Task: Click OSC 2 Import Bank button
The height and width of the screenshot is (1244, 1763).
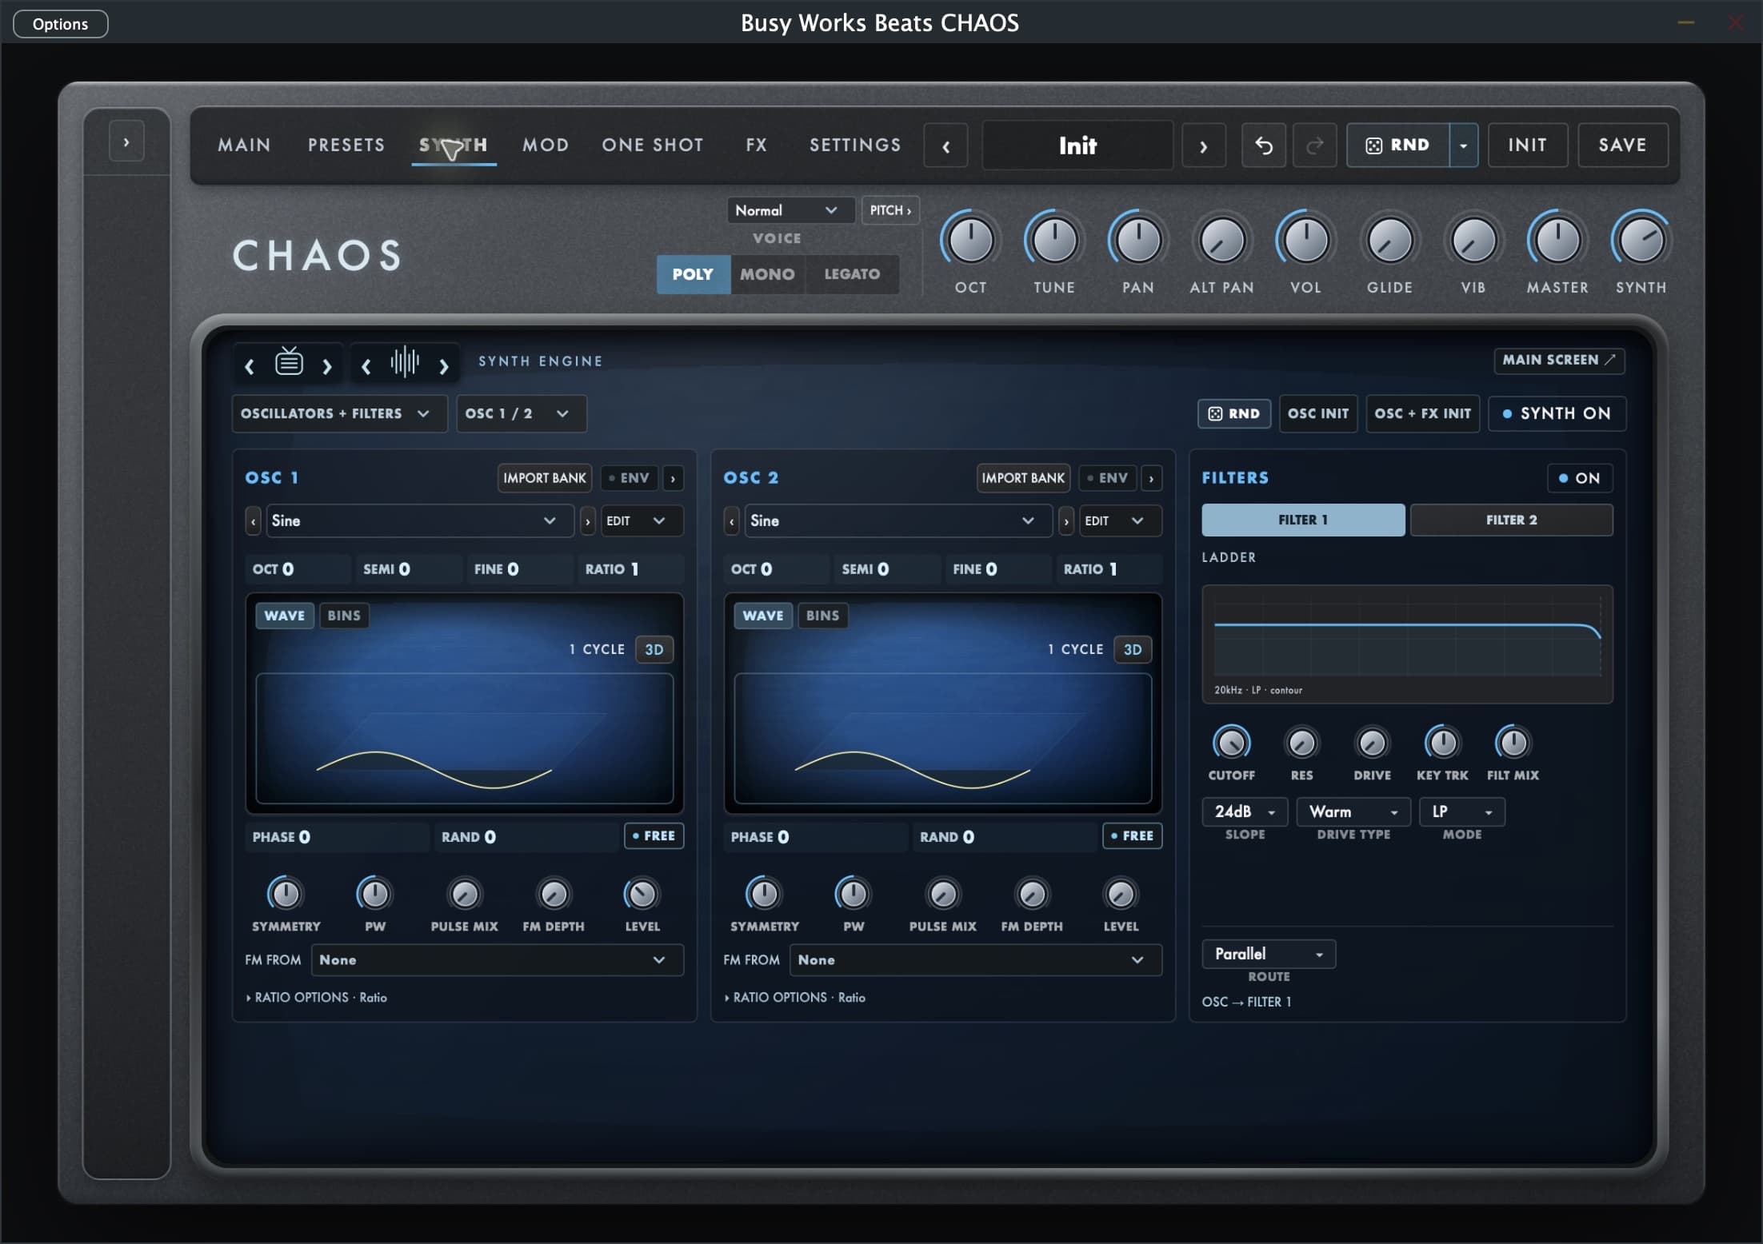Action: [1023, 478]
